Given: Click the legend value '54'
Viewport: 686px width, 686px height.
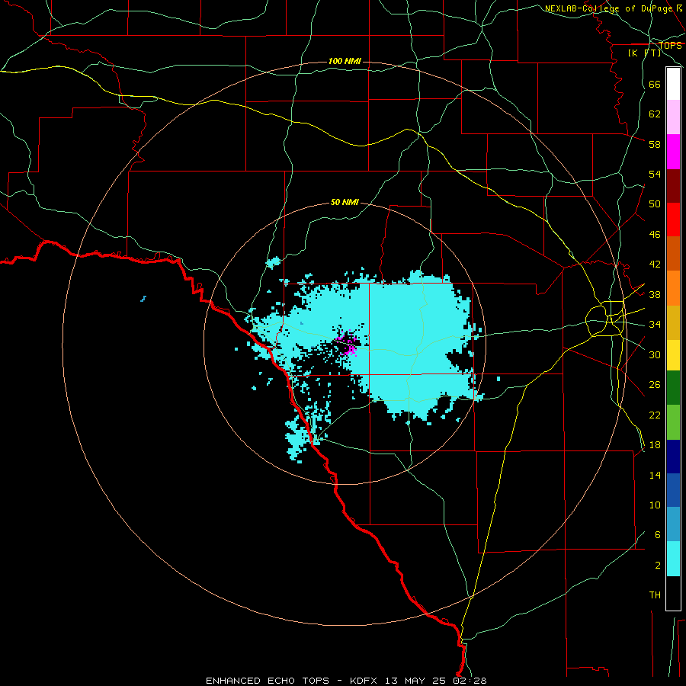Looking at the screenshot, I should click(x=655, y=174).
